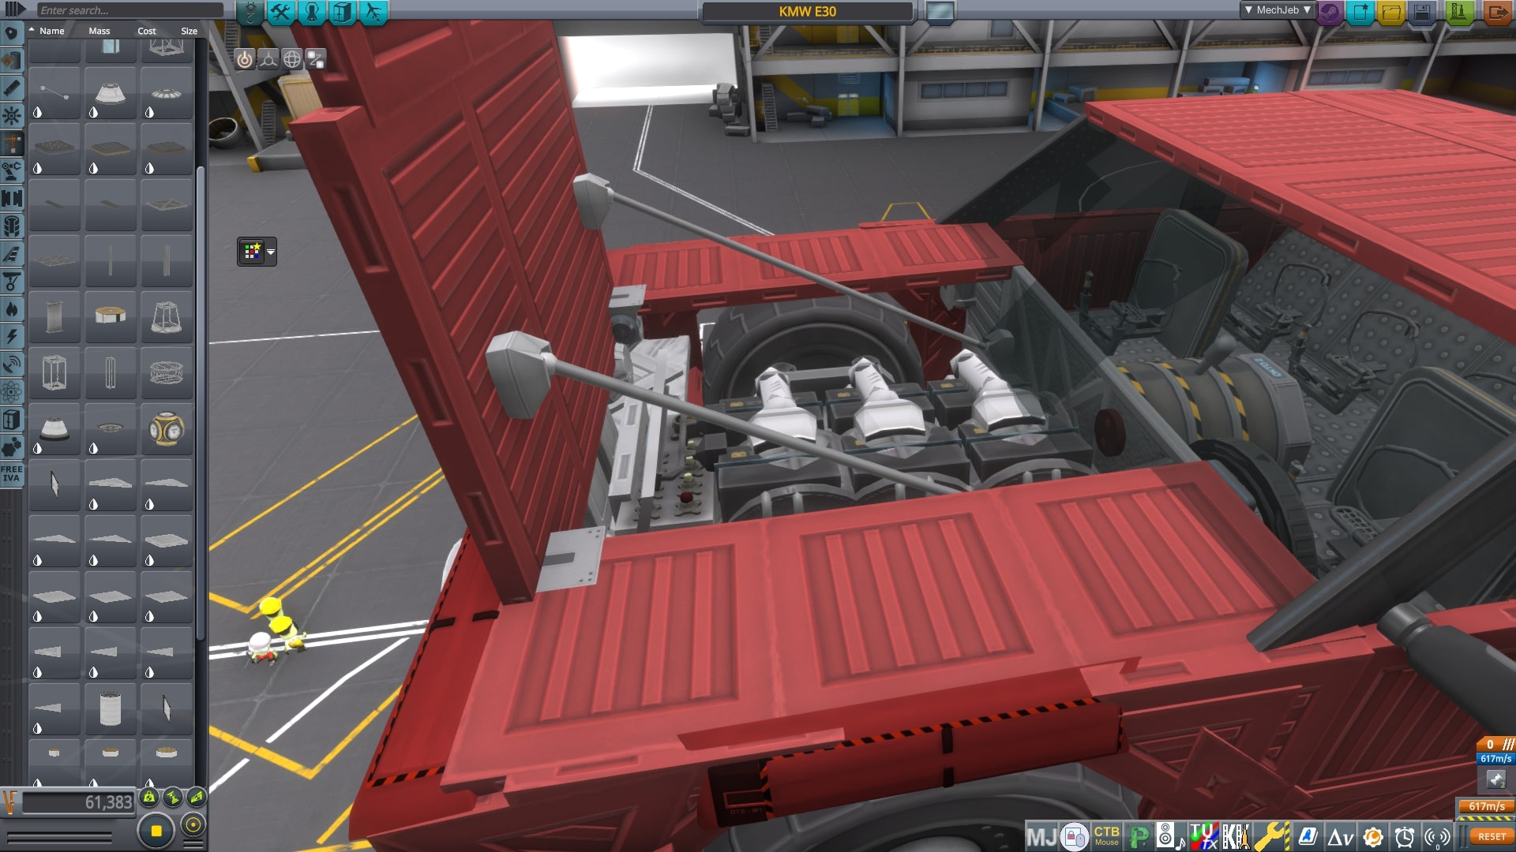Open the Thermal flame parts category
Screen dimensions: 1516x852
pyautogui.click(x=12, y=309)
